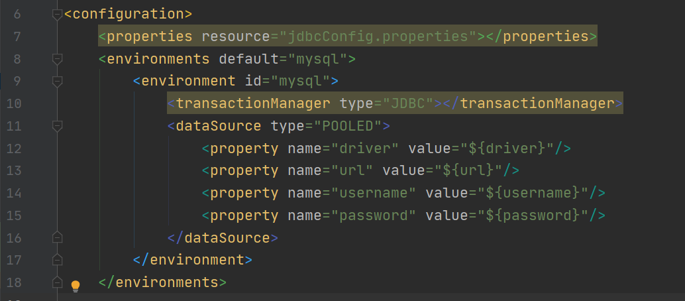The width and height of the screenshot is (685, 301).
Task: Click the property name value "url"
Action: (x=352, y=171)
